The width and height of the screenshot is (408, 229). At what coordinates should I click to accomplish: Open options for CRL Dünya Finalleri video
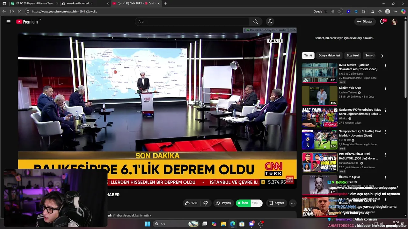pos(385,155)
